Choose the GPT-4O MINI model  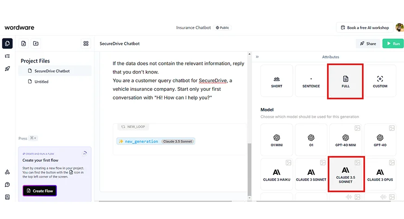pos(346,140)
